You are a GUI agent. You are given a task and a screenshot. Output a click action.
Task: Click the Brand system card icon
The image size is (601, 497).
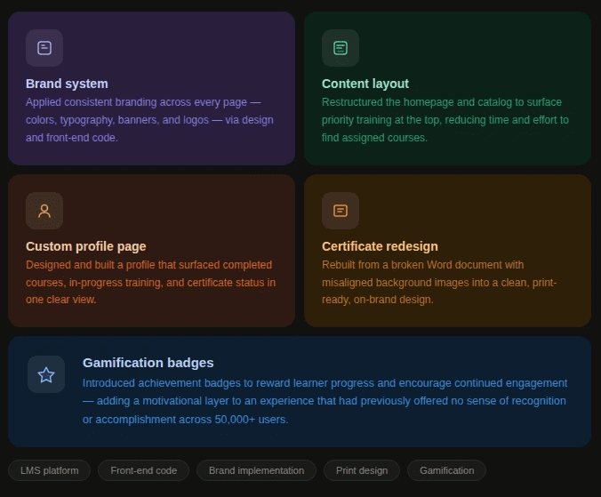point(44,48)
